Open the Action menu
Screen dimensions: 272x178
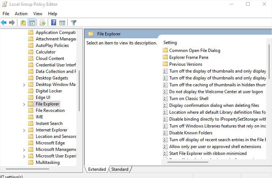(21, 13)
